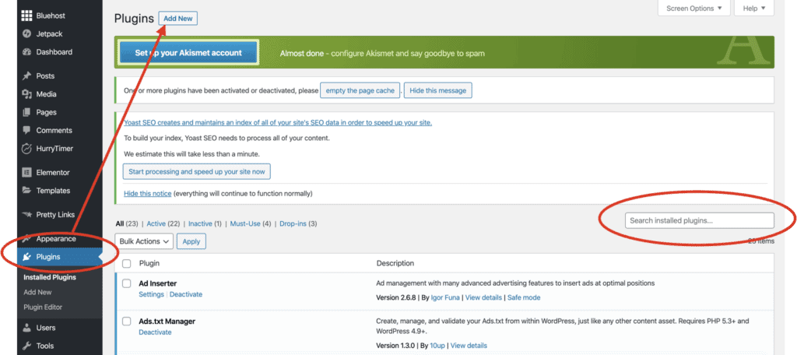This screenshot has width=797, height=355.
Task: Click the Search installed plugins field
Action: pos(700,221)
